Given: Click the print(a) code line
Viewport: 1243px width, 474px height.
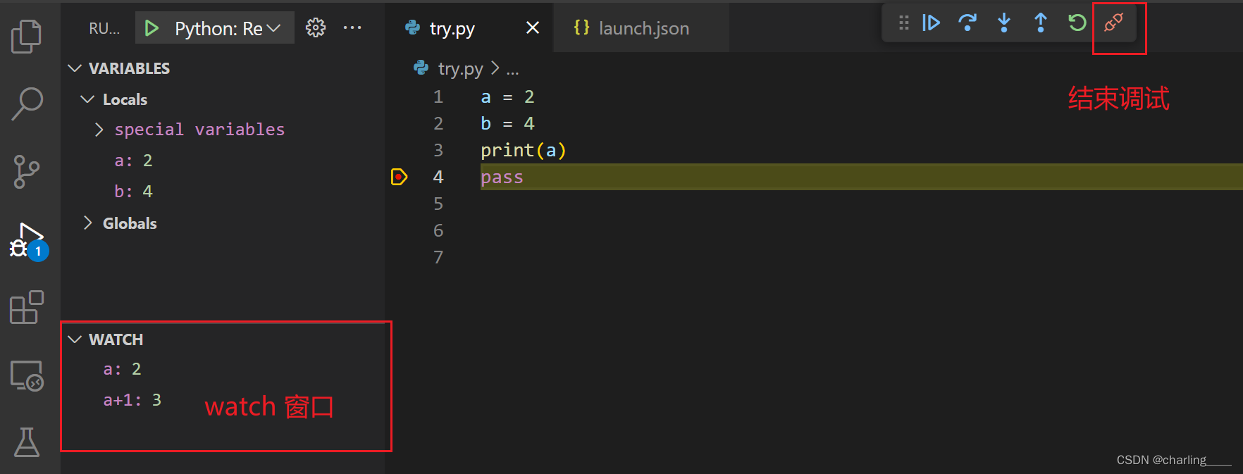Looking at the screenshot, I should [x=523, y=150].
